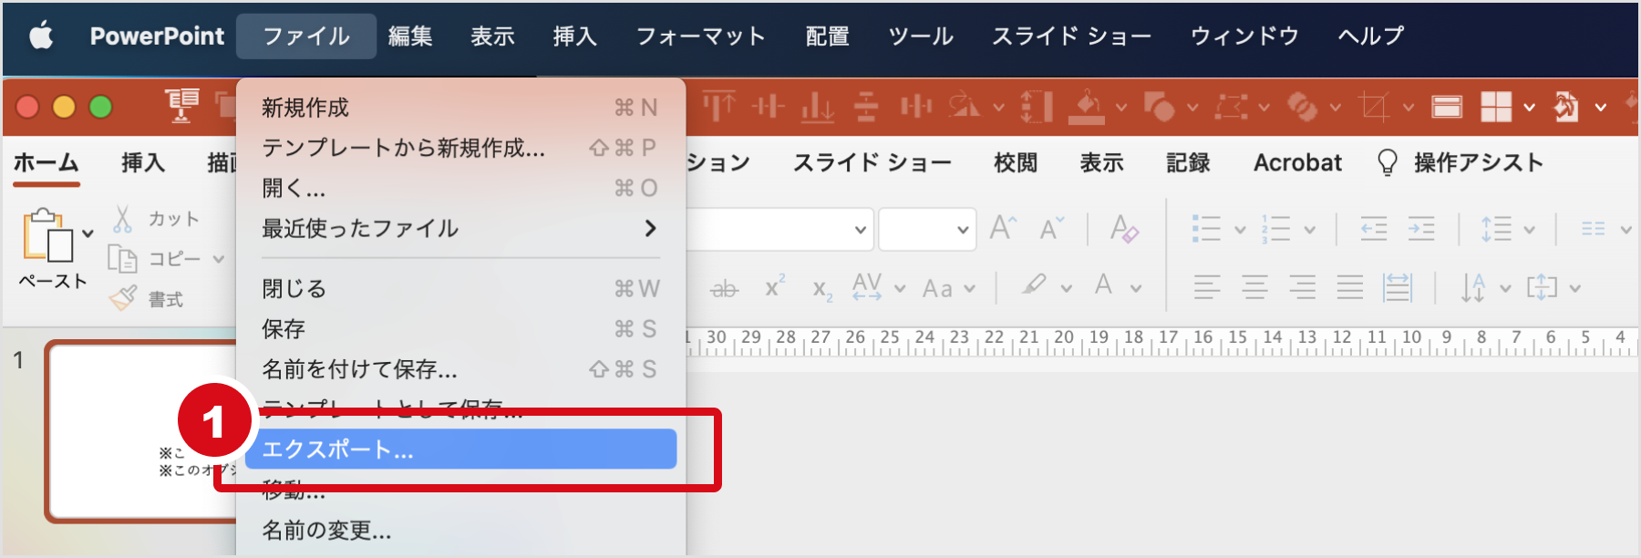
Task: Open the Help menu in the menu bar
Action: click(1370, 36)
